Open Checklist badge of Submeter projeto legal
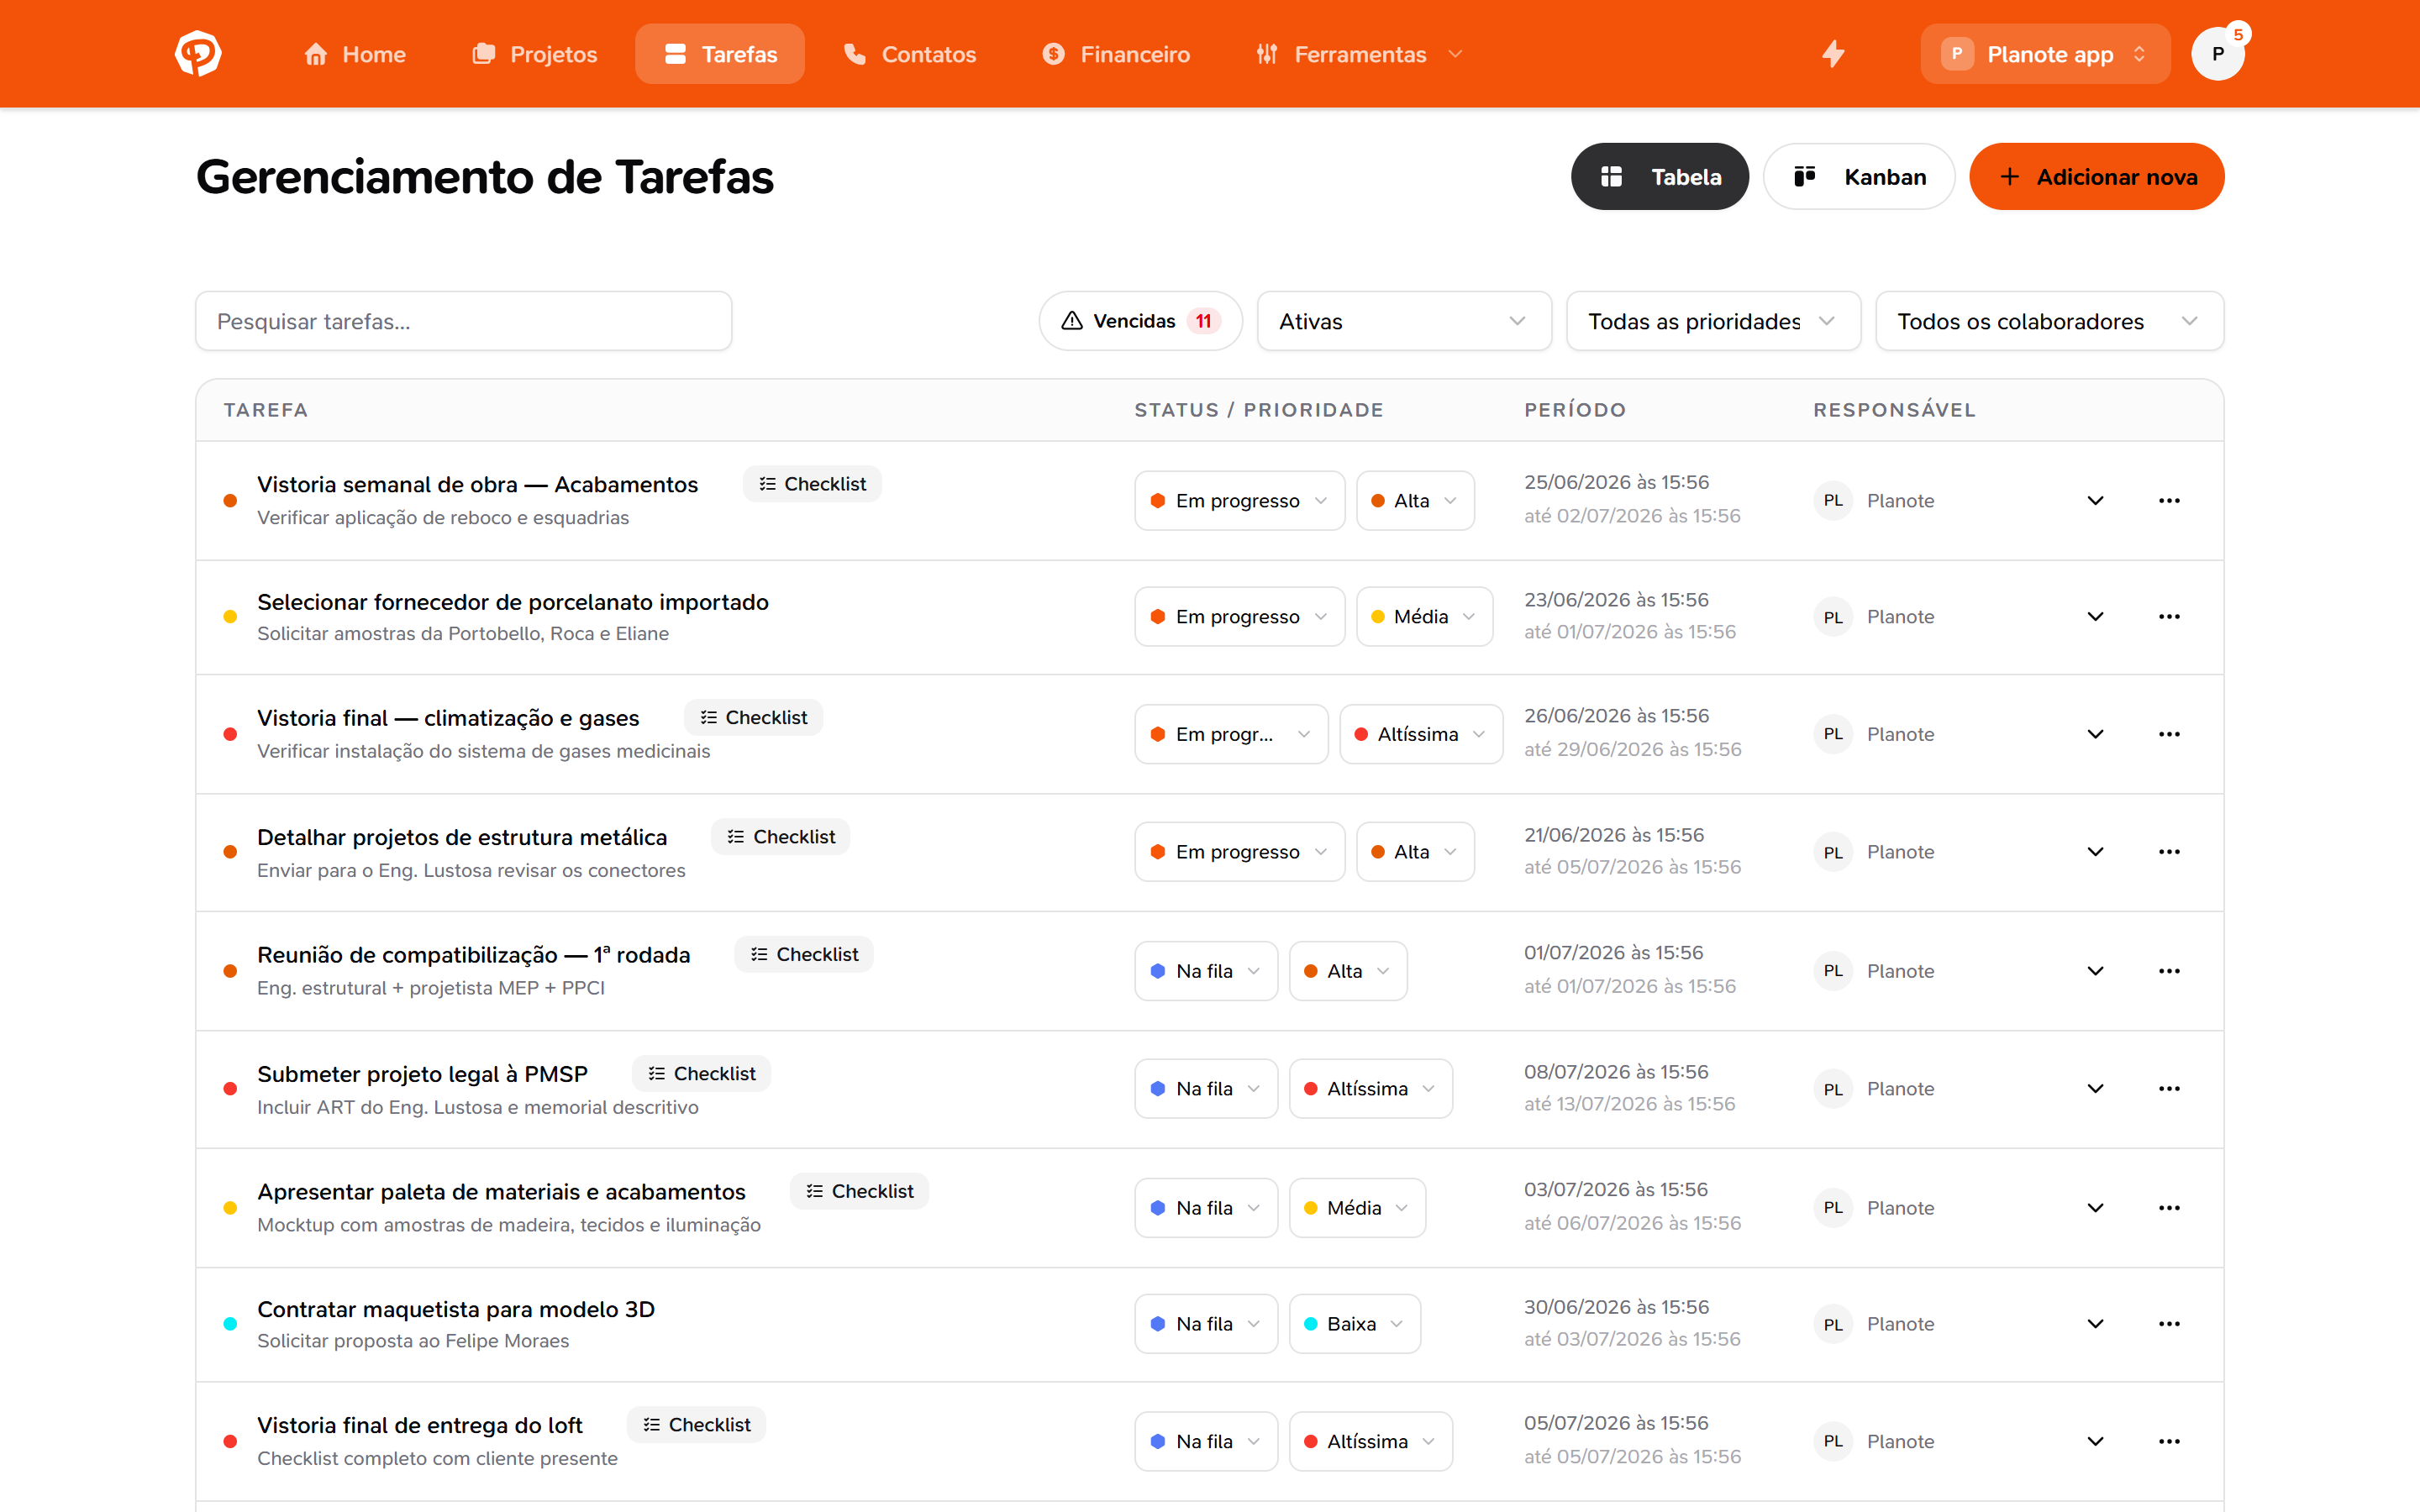Image resolution: width=2420 pixels, height=1512 pixels. [x=701, y=1074]
